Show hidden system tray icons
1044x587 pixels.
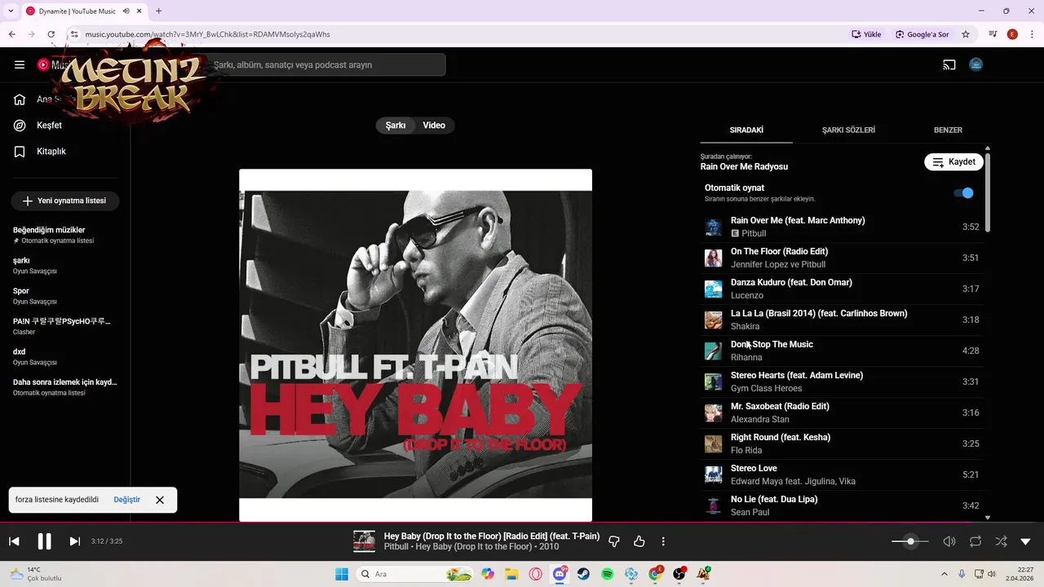(944, 574)
